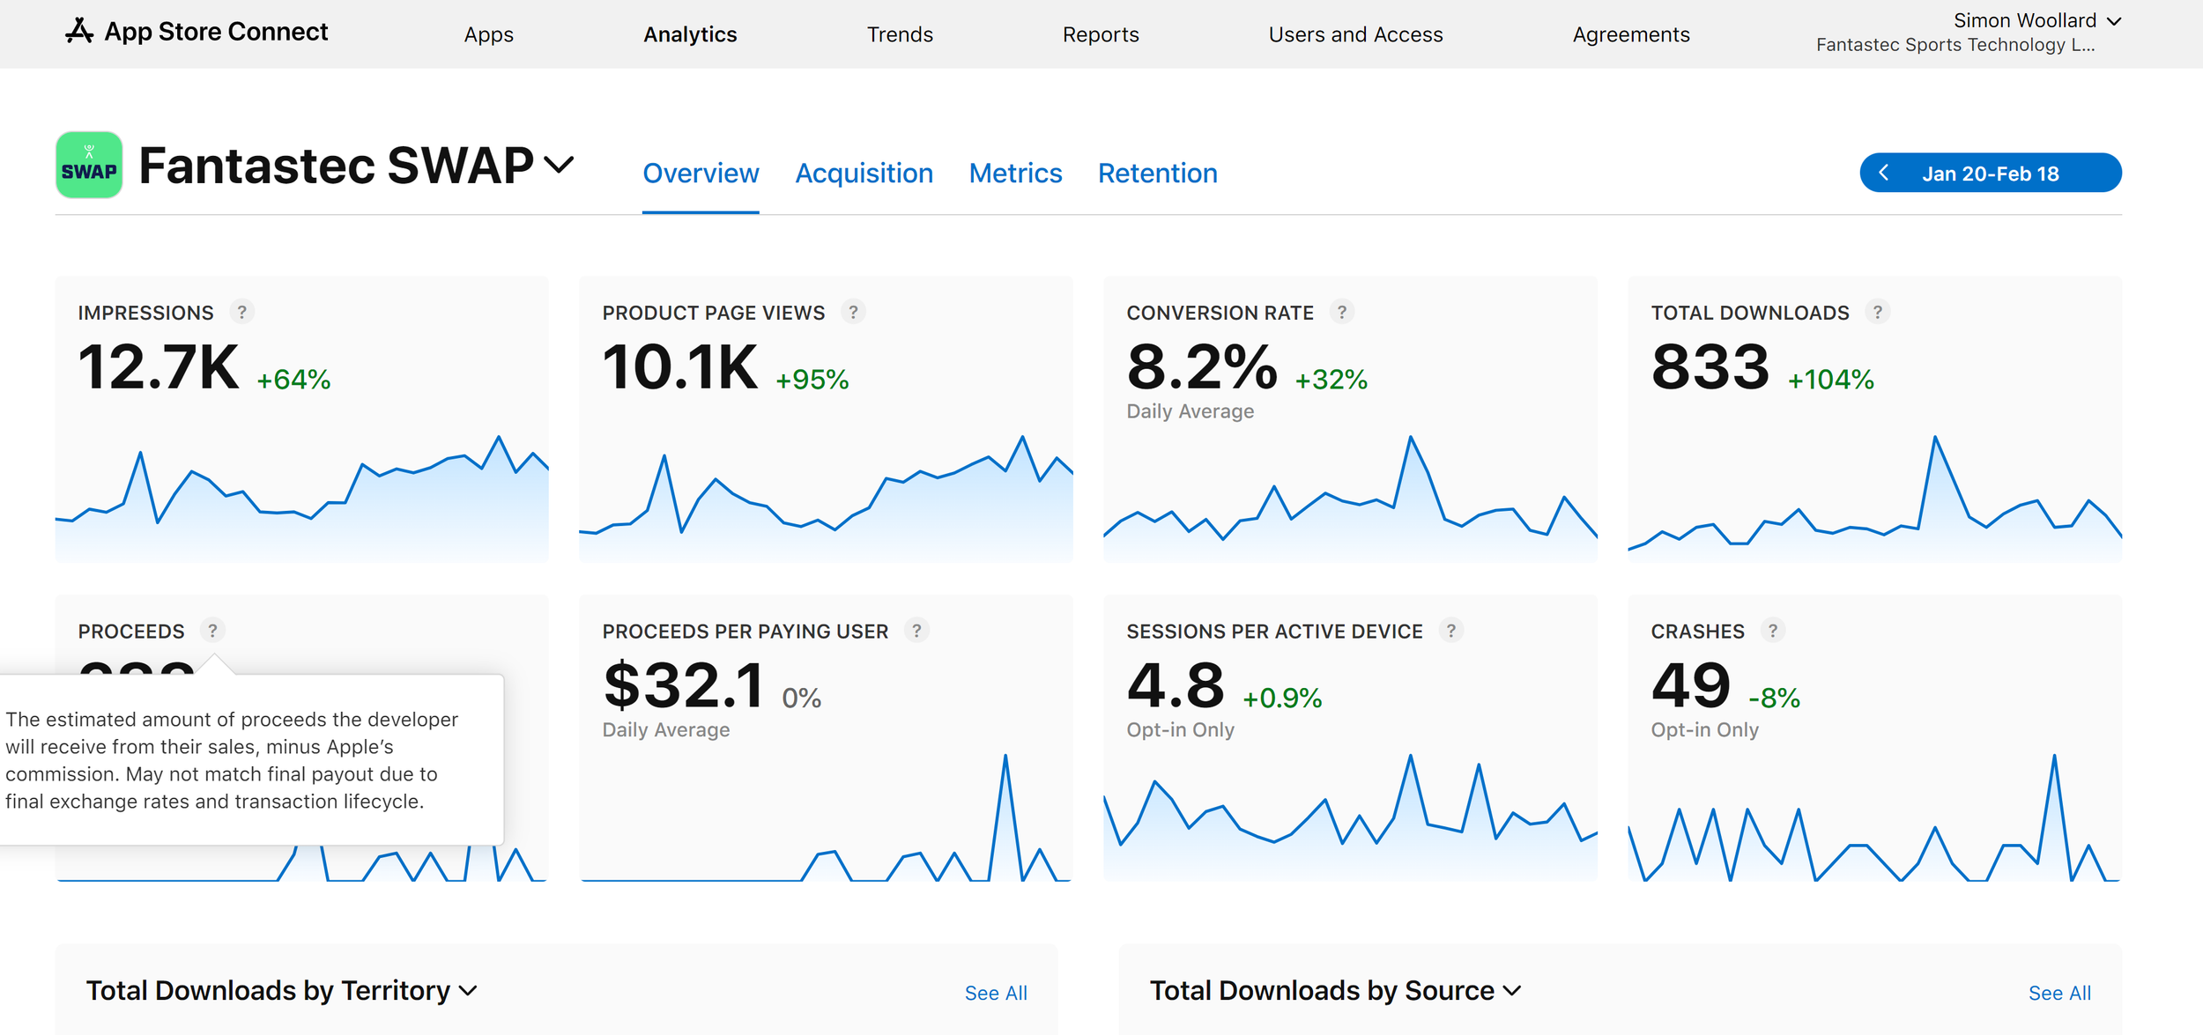Click the Proceeds tooltip description text
The height and width of the screenshot is (1035, 2203).
[x=232, y=760]
